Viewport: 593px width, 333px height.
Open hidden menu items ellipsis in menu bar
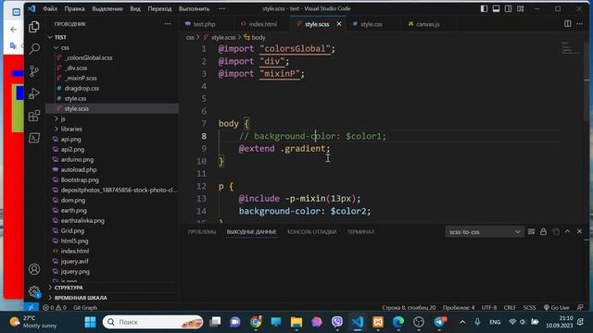tap(221, 8)
